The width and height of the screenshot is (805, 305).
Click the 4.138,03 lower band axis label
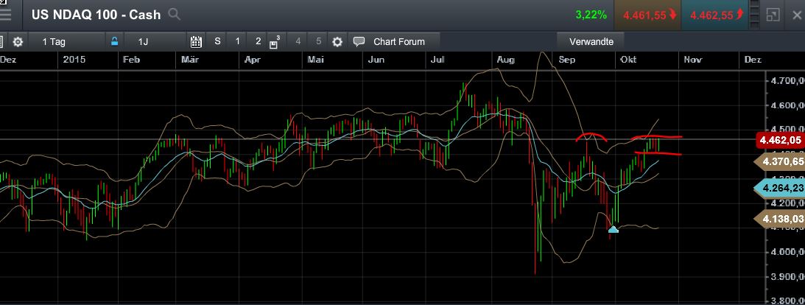pyautogui.click(x=781, y=220)
